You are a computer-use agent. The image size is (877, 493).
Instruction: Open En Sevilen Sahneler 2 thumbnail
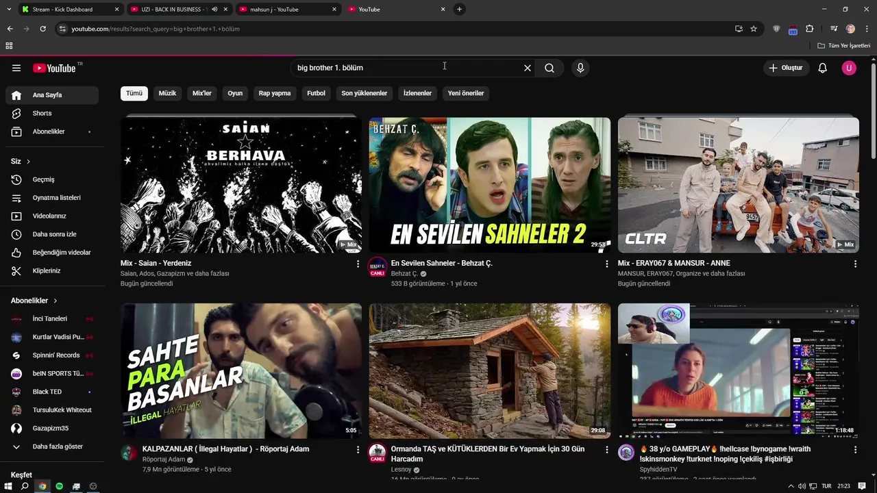[x=490, y=185]
